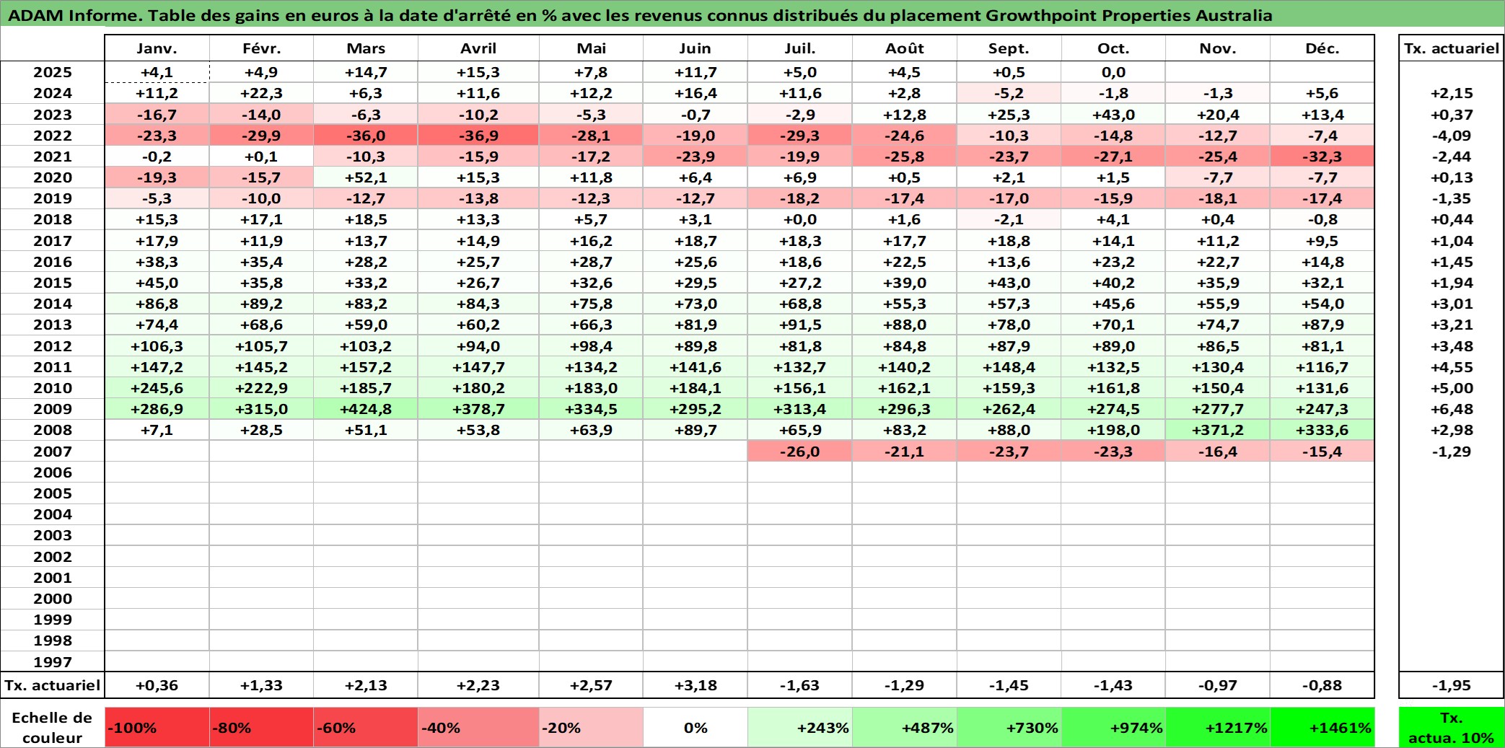Image resolution: width=1505 pixels, height=748 pixels.
Task: Select the 2025 row label
Action: pyautogui.click(x=53, y=72)
